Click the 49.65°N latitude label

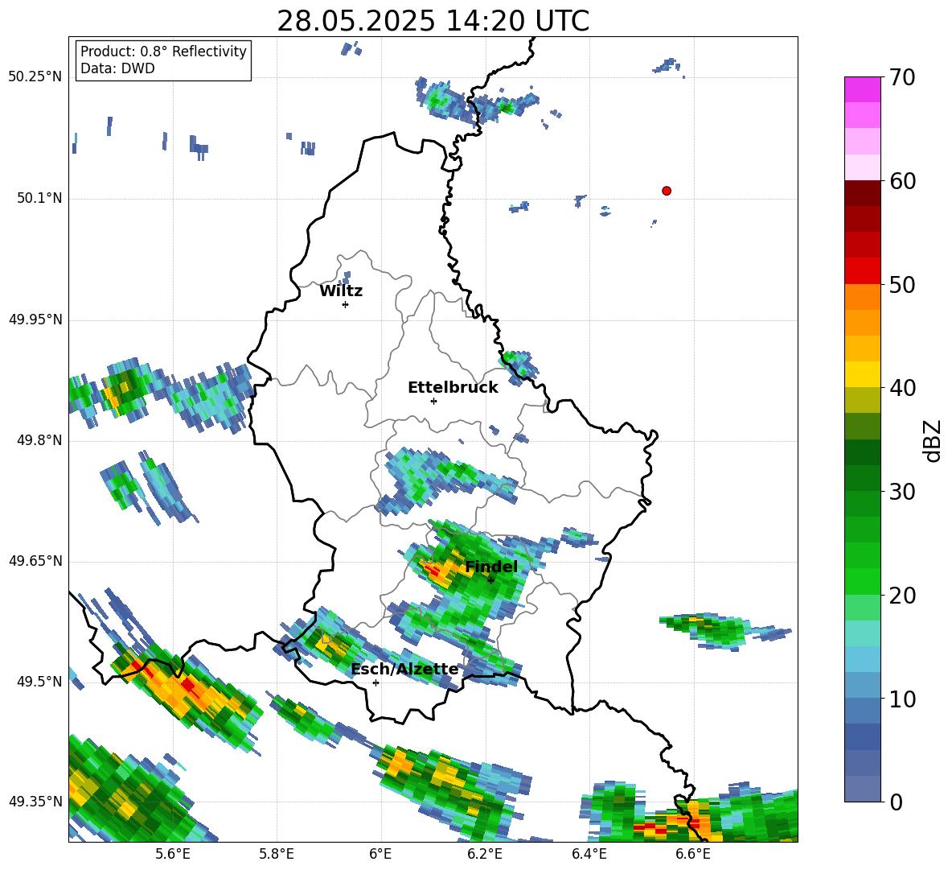35,561
